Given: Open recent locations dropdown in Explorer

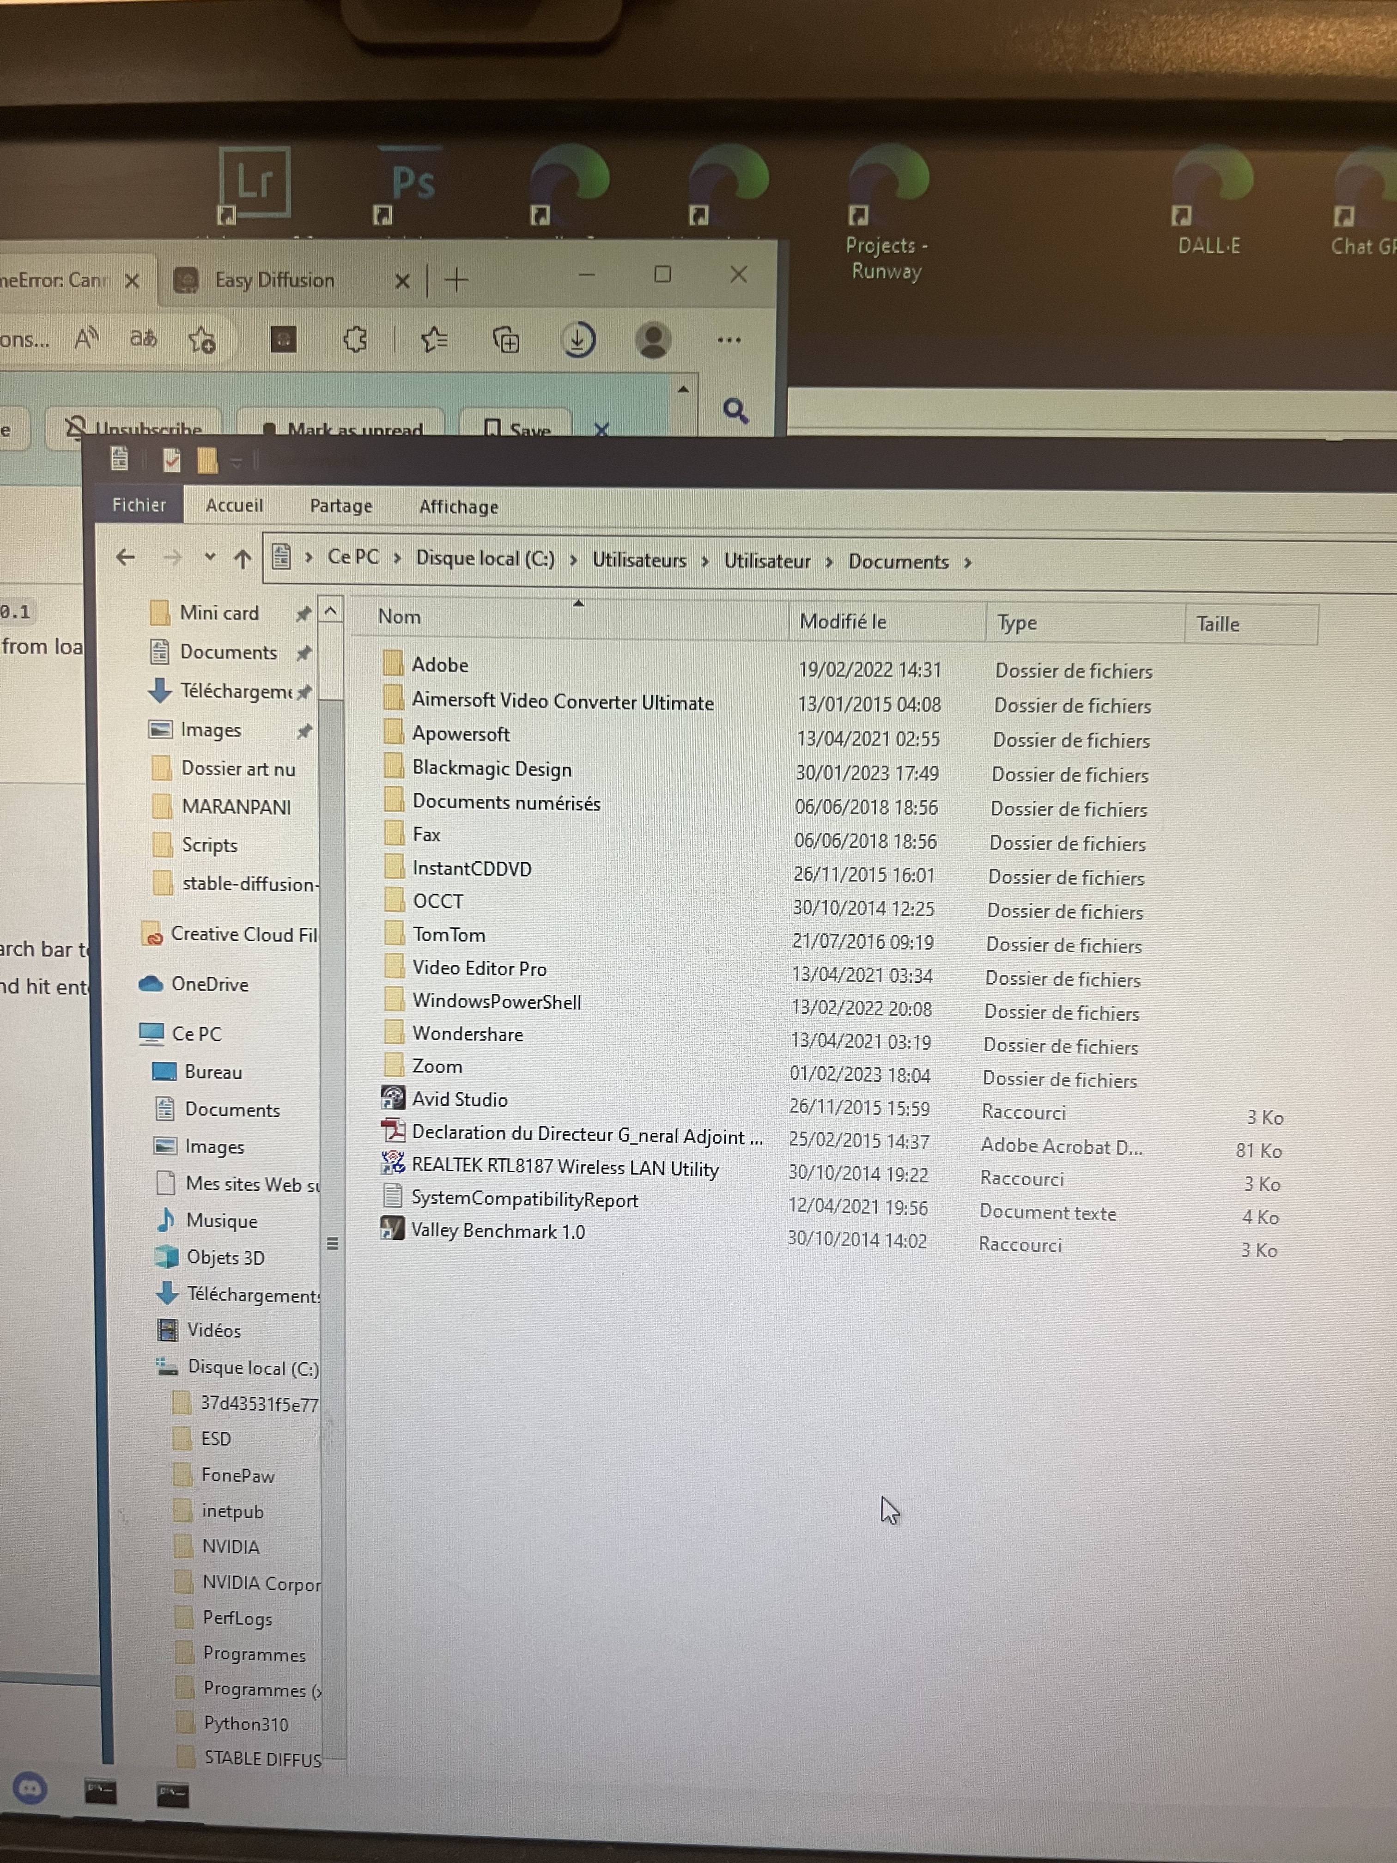Looking at the screenshot, I should coord(210,557).
